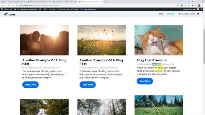Open the sunset woman post thumbnail
The height and width of the screenshot is (115, 205).
point(44,40)
